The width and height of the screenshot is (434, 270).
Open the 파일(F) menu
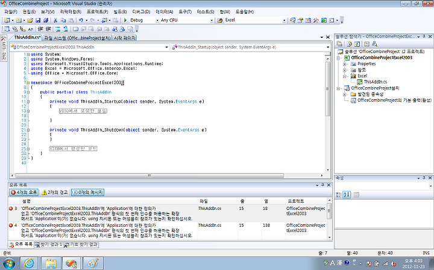(x=11, y=11)
